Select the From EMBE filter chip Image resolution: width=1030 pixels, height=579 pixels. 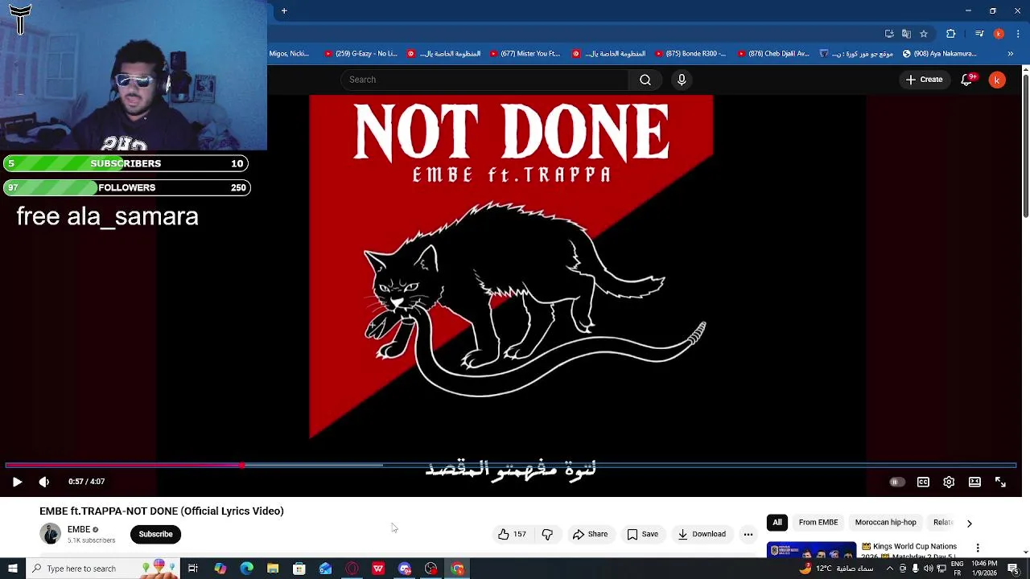click(818, 523)
